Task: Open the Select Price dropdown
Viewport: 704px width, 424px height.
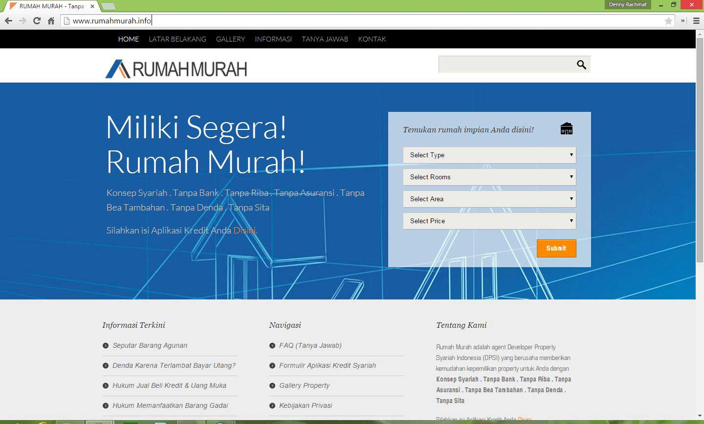Action: click(x=489, y=221)
